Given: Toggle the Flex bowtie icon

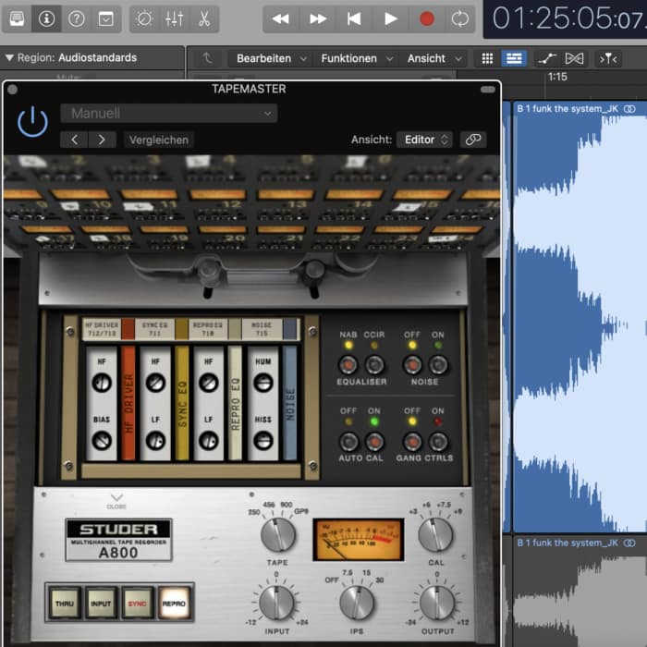Looking at the screenshot, I should 574,58.
